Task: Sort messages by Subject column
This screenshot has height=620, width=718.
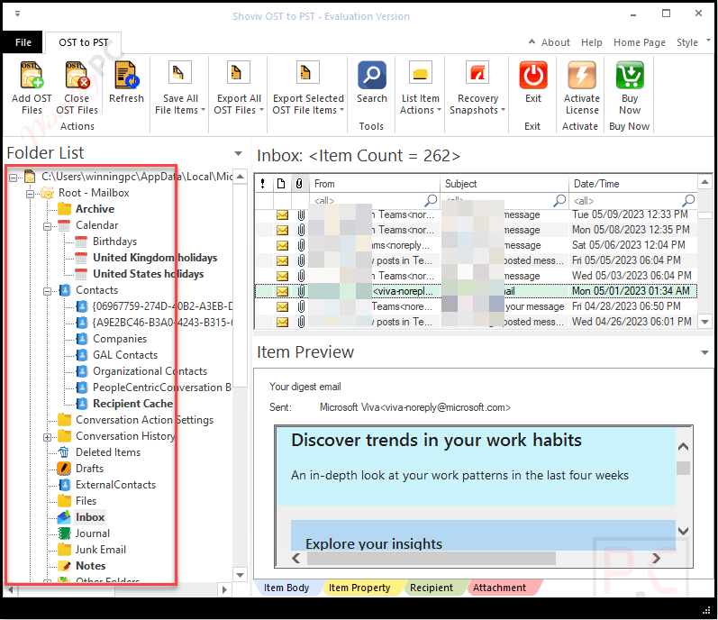Action: [504, 184]
